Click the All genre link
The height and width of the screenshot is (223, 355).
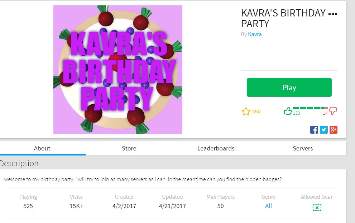269,206
